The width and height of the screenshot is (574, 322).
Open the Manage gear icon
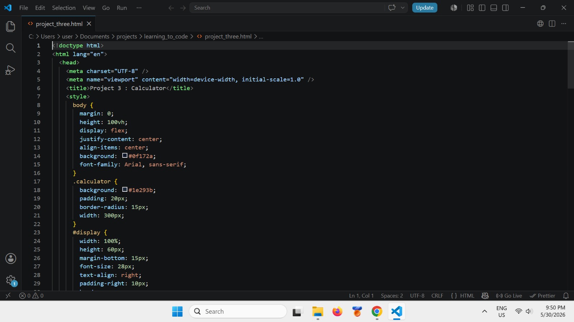pos(11,280)
